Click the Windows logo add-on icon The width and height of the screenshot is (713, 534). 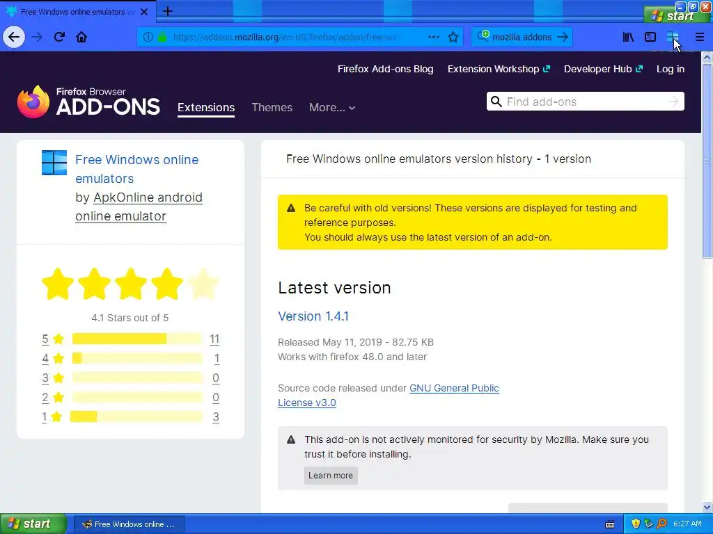pyautogui.click(x=54, y=163)
